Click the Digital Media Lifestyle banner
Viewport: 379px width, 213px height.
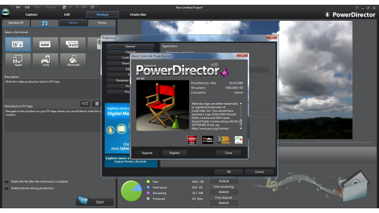point(130,161)
